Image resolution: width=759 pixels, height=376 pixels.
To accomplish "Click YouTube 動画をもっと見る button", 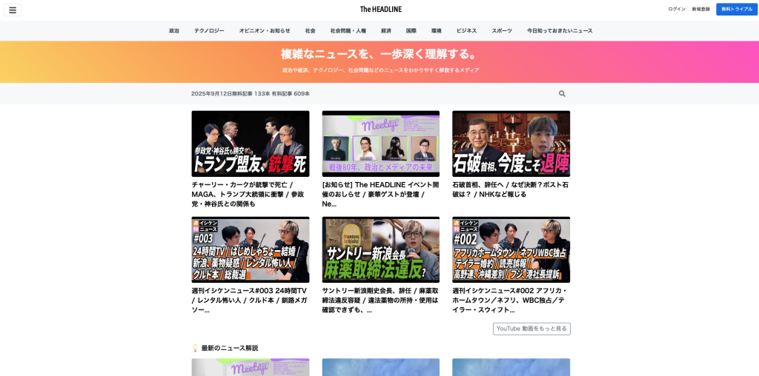I will pos(531,329).
